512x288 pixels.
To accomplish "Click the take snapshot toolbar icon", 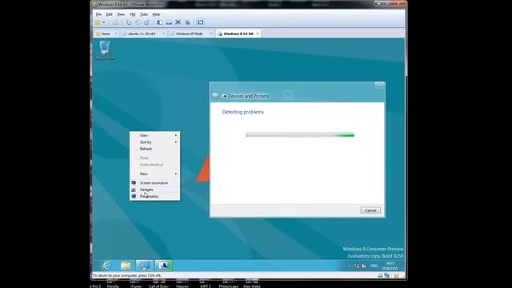I will click(x=129, y=22).
